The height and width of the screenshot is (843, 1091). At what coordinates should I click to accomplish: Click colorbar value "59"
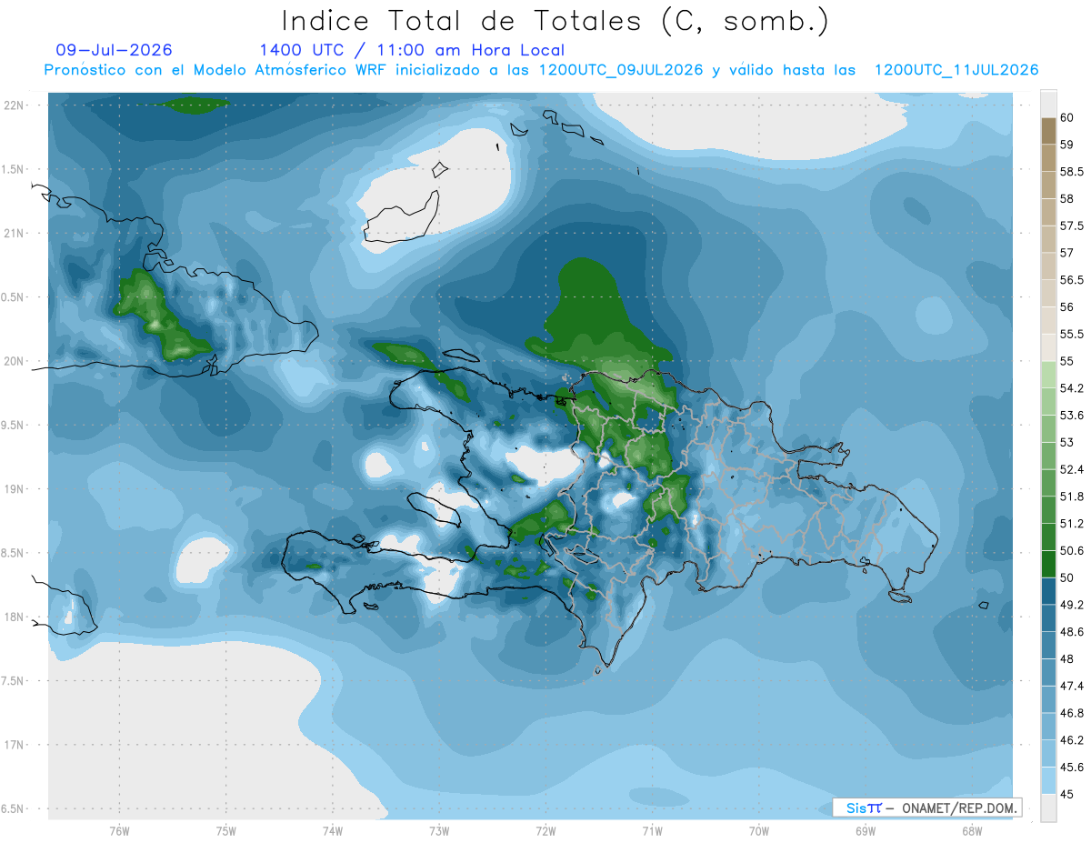(1067, 145)
